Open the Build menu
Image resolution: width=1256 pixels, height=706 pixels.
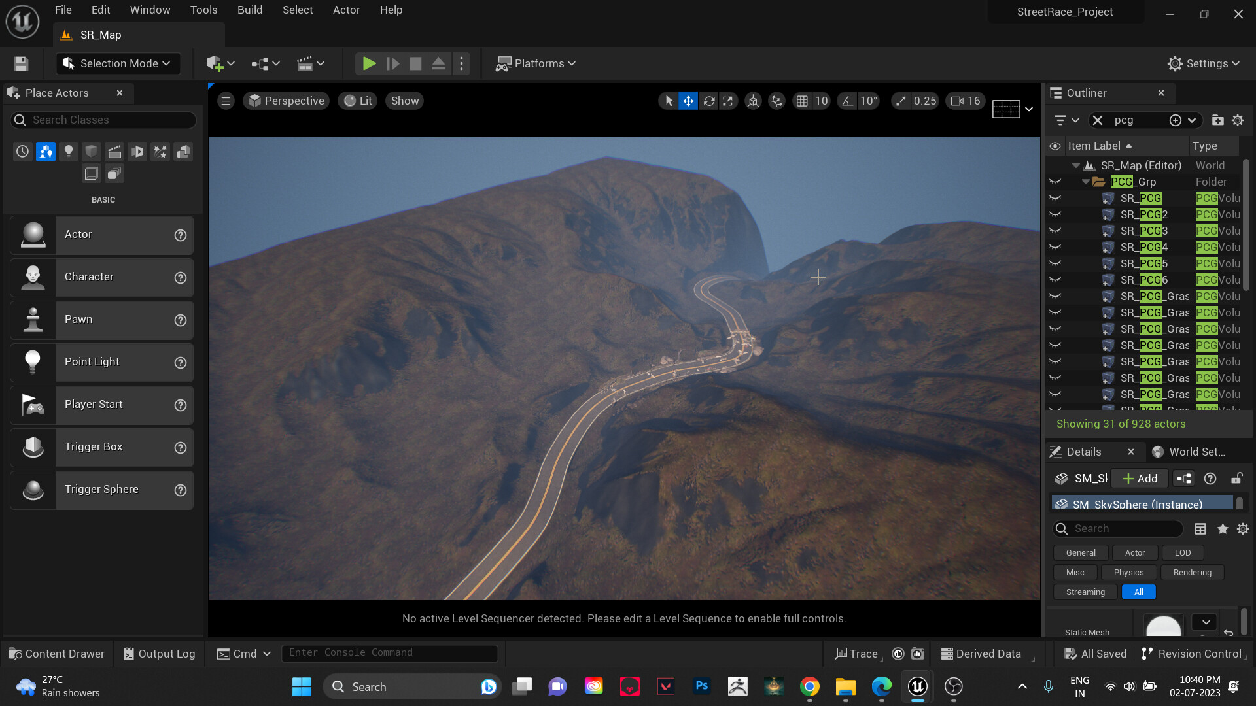(249, 10)
